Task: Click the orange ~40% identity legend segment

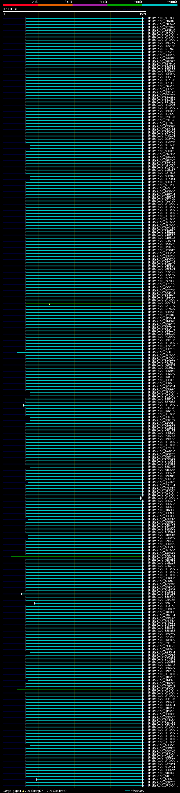Action: (x=55, y=5)
